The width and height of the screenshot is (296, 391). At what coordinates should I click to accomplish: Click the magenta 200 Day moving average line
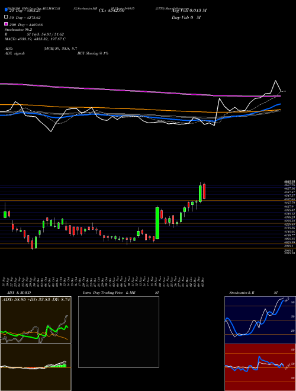(140, 91)
